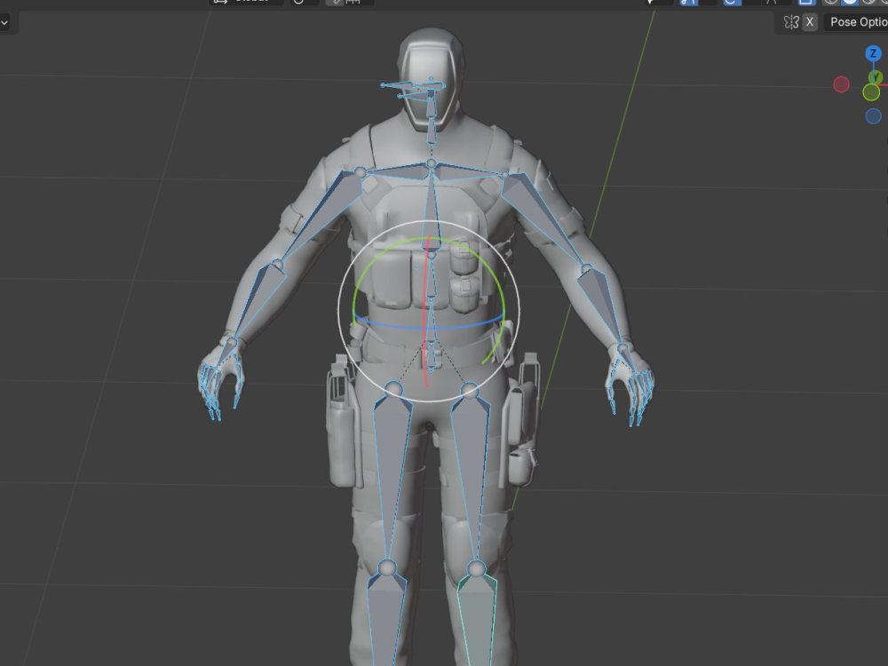Grab the blue rotation gizmo arc
The width and height of the screenshot is (888, 666).
(x=429, y=328)
